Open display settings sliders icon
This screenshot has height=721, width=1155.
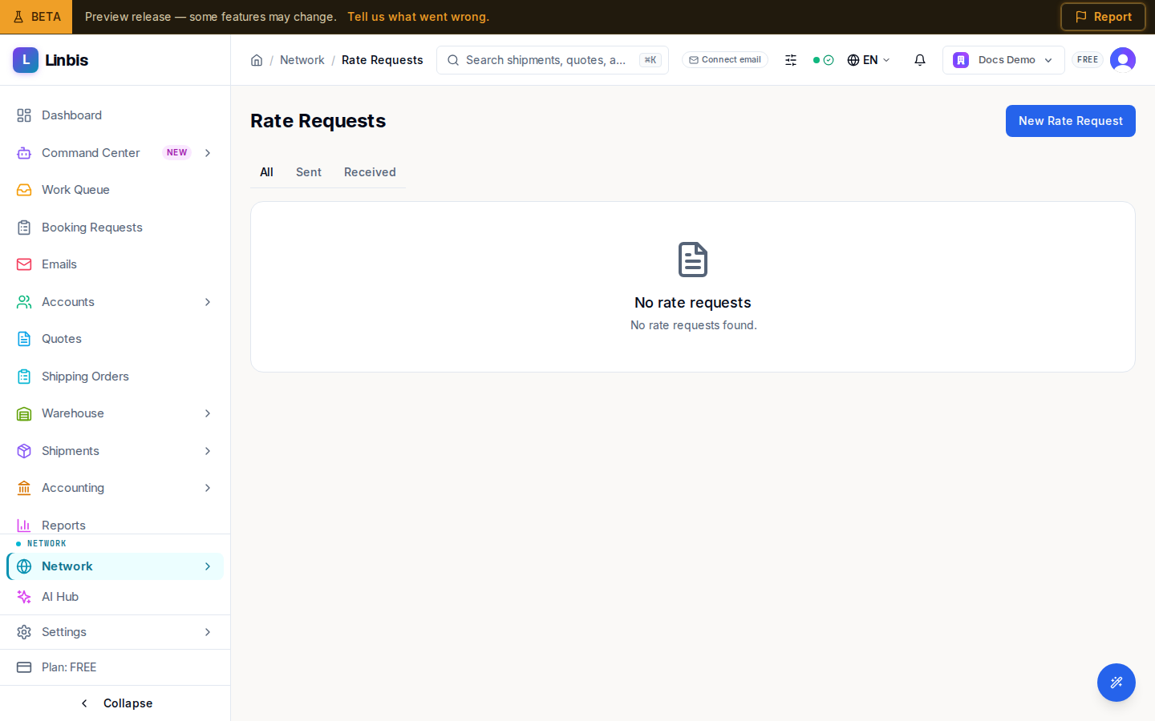(x=791, y=60)
